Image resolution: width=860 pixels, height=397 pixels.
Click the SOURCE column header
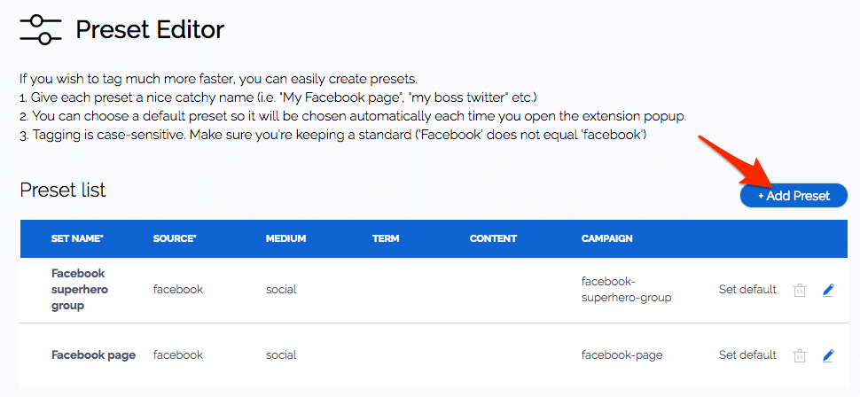click(175, 239)
